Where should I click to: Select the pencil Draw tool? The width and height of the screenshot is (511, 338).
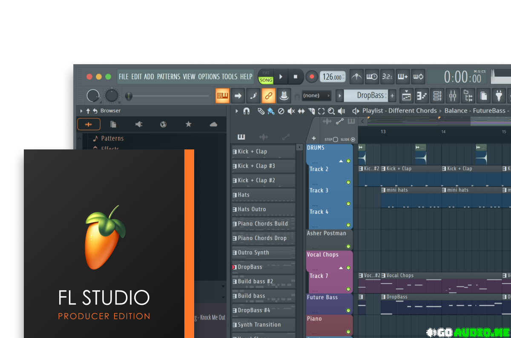pos(261,111)
